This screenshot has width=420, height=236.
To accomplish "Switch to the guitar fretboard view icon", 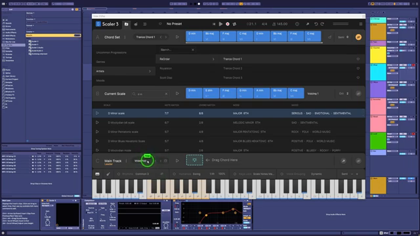I will tap(108, 174).
